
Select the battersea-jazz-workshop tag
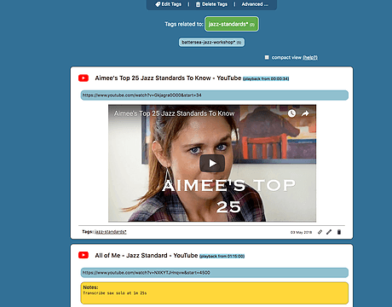pyautogui.click(x=211, y=43)
